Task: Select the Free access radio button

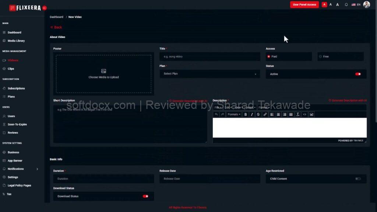Action: [x=321, y=56]
